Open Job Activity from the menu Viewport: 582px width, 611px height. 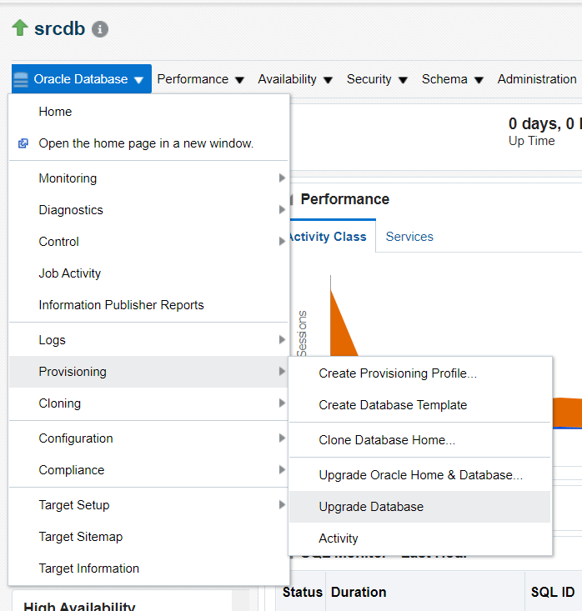tap(69, 273)
